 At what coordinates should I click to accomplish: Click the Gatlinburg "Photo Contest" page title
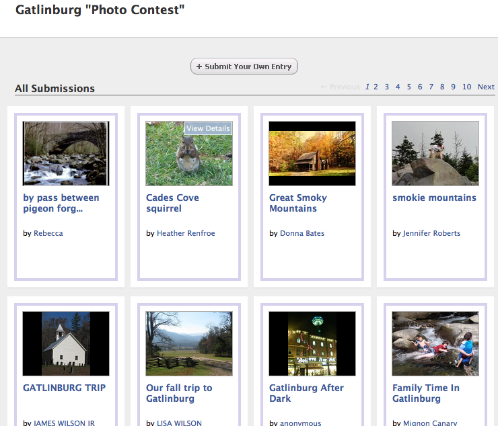[x=100, y=10]
